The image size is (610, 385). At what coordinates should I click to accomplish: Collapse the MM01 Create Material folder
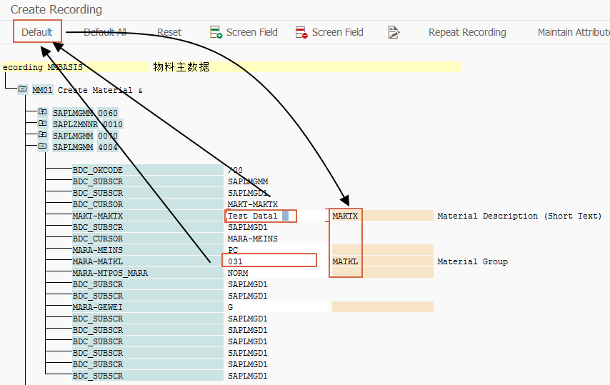click(x=23, y=89)
